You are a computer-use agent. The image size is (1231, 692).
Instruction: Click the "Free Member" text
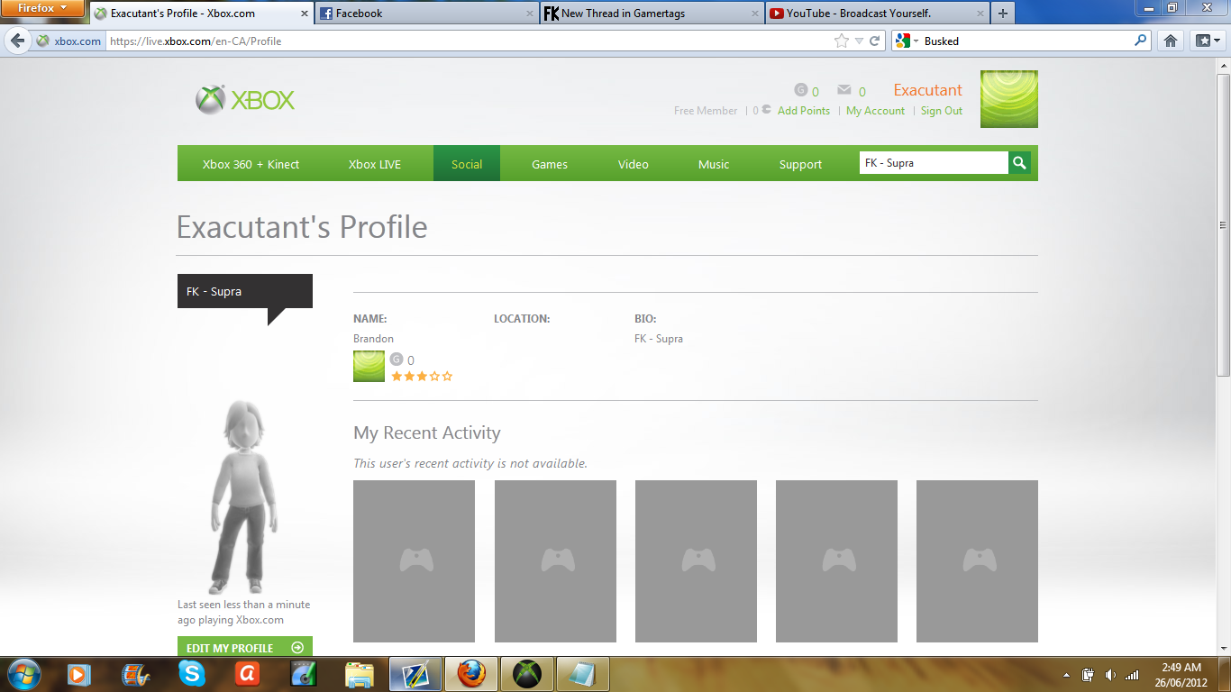(706, 111)
